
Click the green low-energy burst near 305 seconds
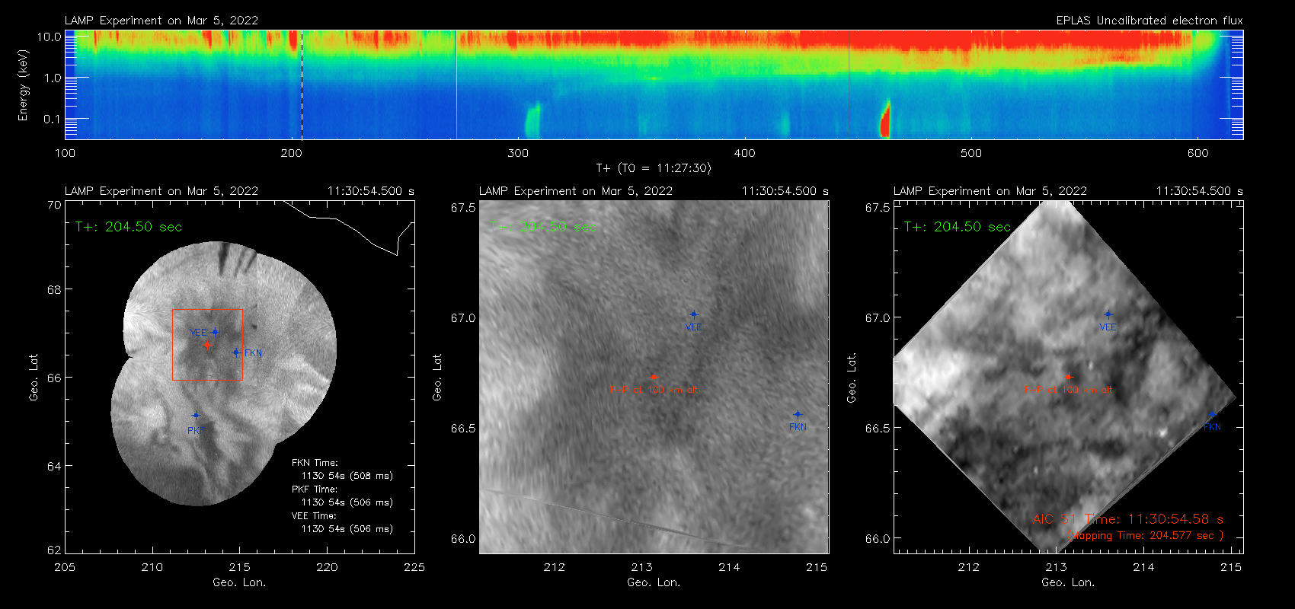(x=532, y=120)
